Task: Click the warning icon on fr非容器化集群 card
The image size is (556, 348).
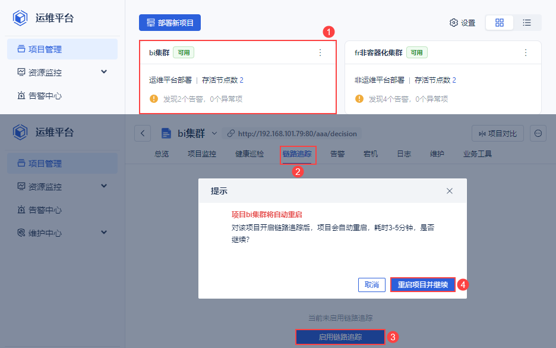Action: pos(359,99)
